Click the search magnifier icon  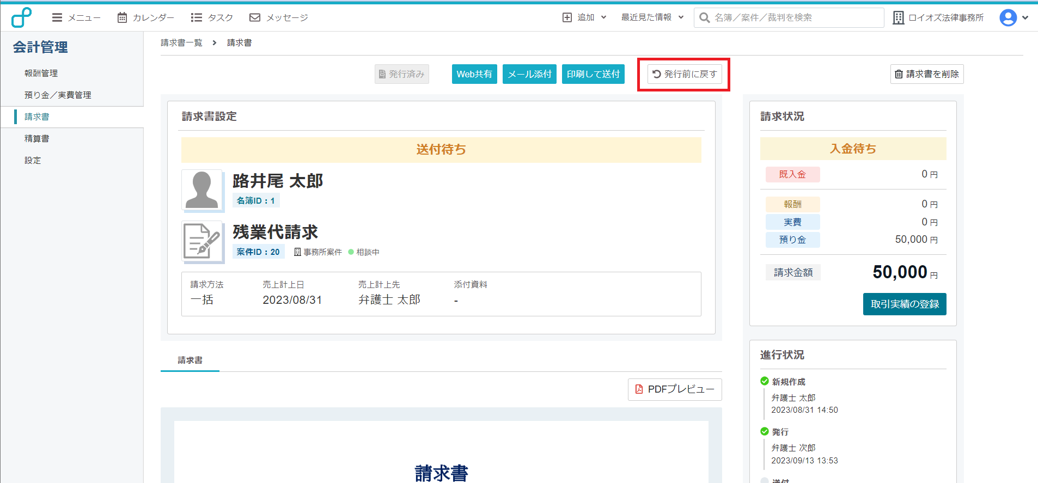coord(704,17)
